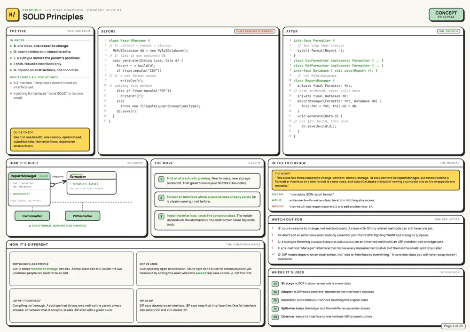
Task: Click the 'THE CONFUSION PAIRS' label
Action: pyautogui.click(x=243, y=245)
